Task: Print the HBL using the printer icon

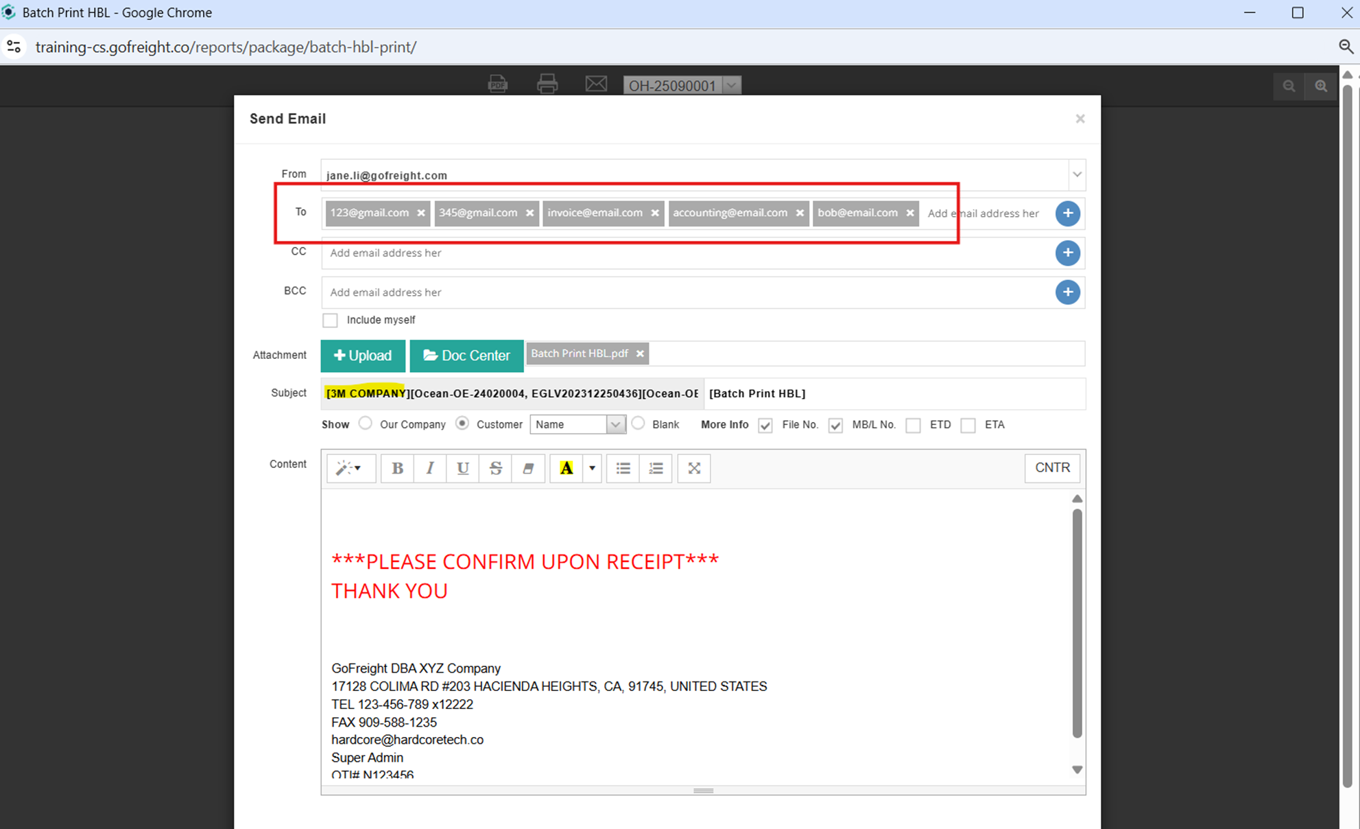Action: (547, 84)
